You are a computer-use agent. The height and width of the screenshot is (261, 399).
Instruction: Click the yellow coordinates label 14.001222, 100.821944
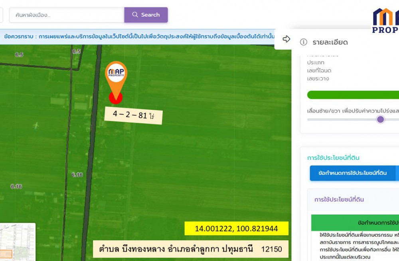(x=236, y=229)
